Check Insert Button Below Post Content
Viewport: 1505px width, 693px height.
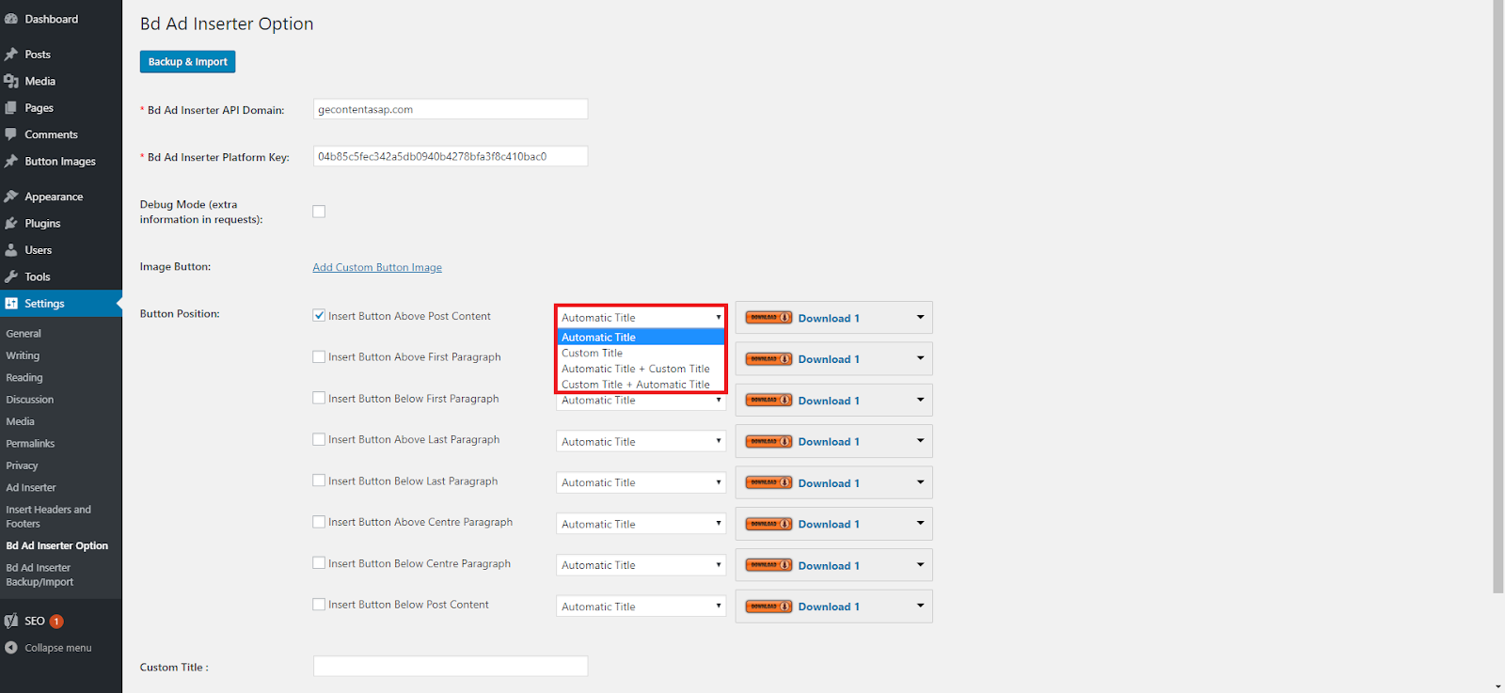click(319, 605)
